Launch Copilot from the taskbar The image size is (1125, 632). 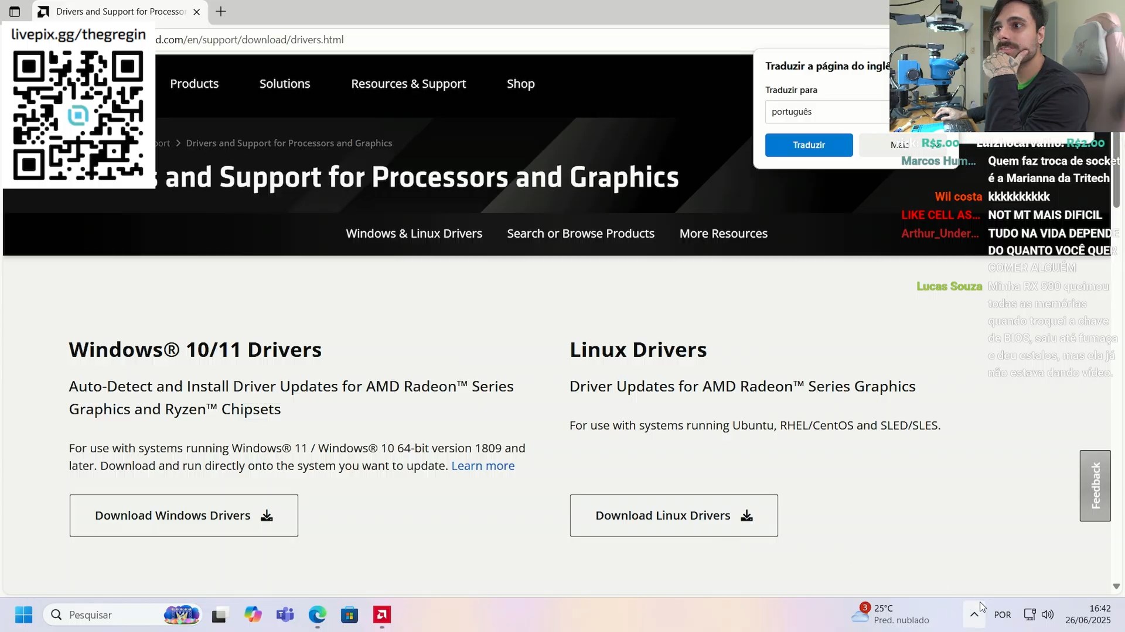(253, 615)
